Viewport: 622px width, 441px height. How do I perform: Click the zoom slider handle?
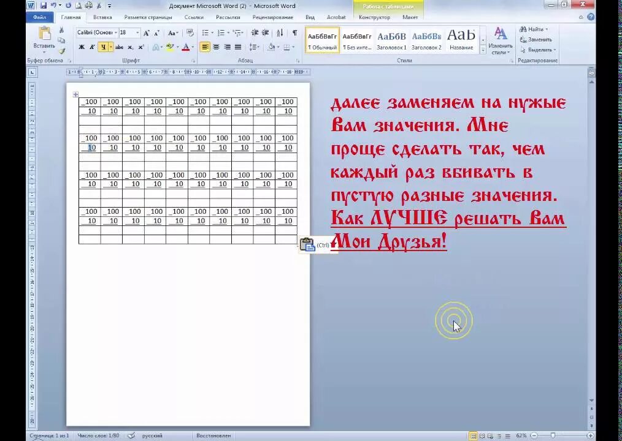tap(553, 436)
